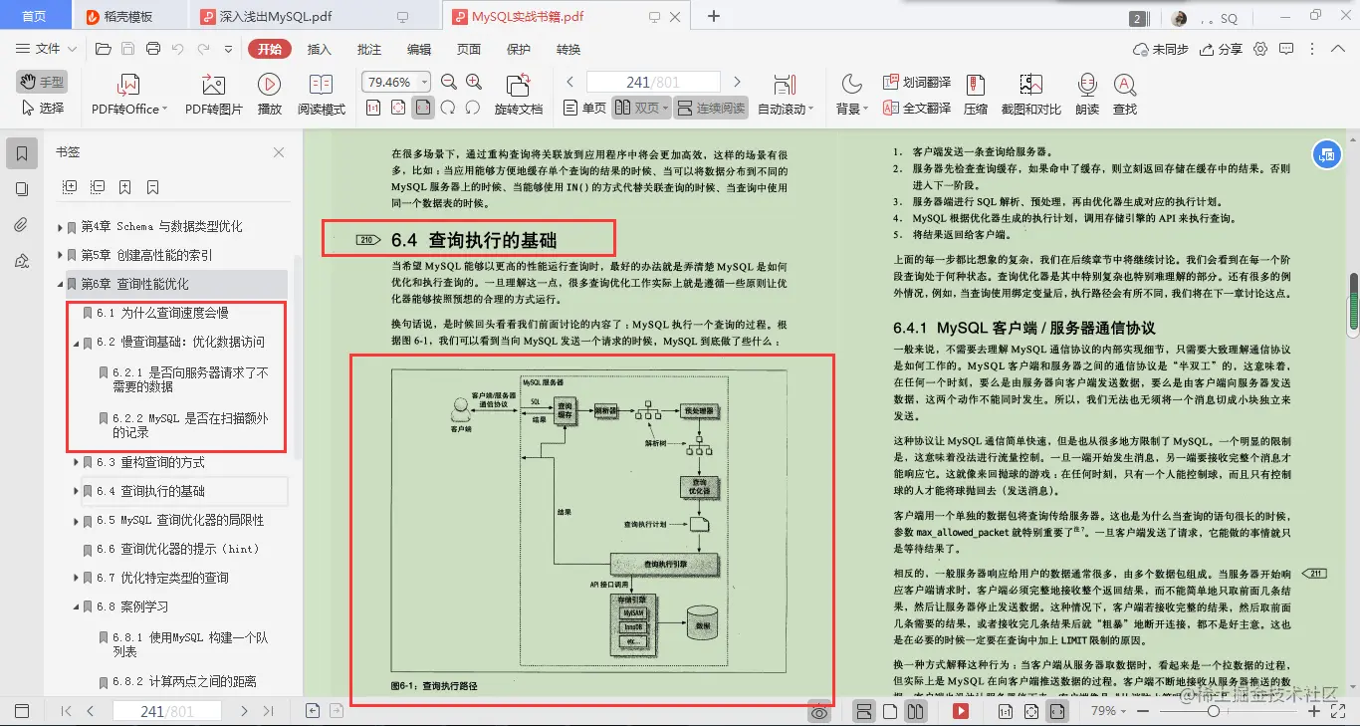Select the Hand tool (手型)
The image size is (1360, 726).
click(41, 82)
